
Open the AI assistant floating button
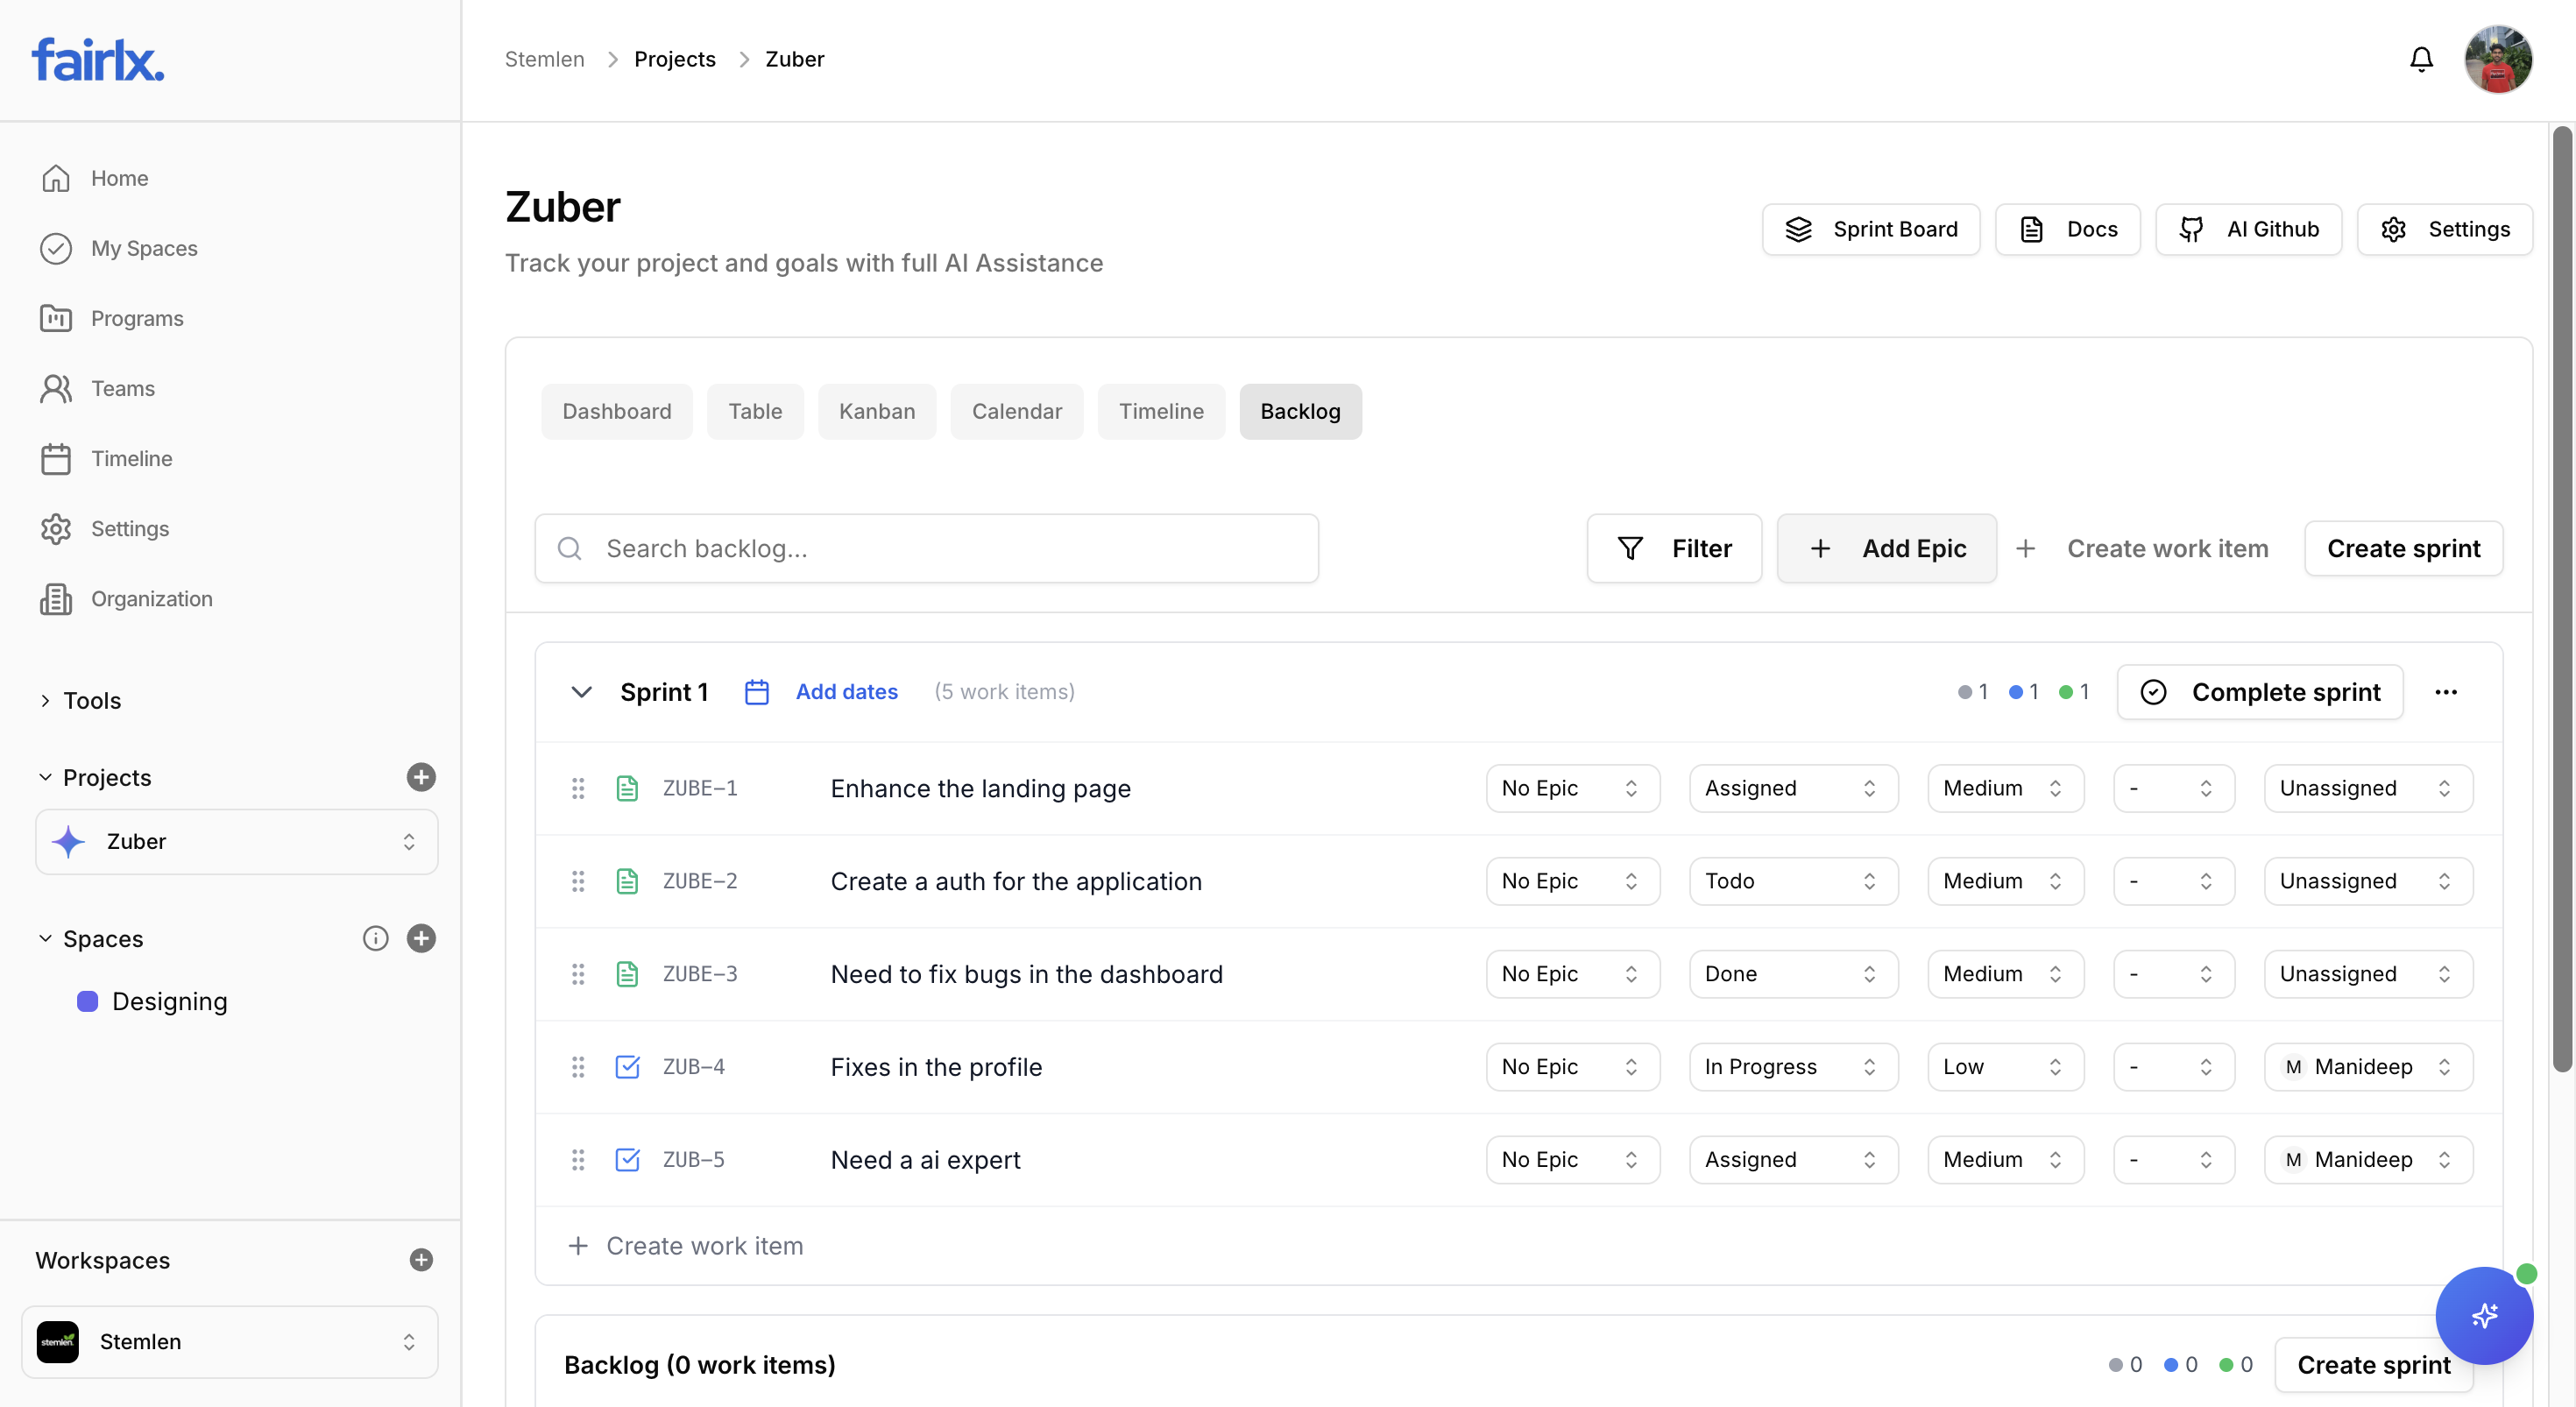[2485, 1316]
